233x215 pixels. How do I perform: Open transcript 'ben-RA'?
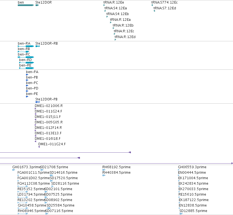24,43
